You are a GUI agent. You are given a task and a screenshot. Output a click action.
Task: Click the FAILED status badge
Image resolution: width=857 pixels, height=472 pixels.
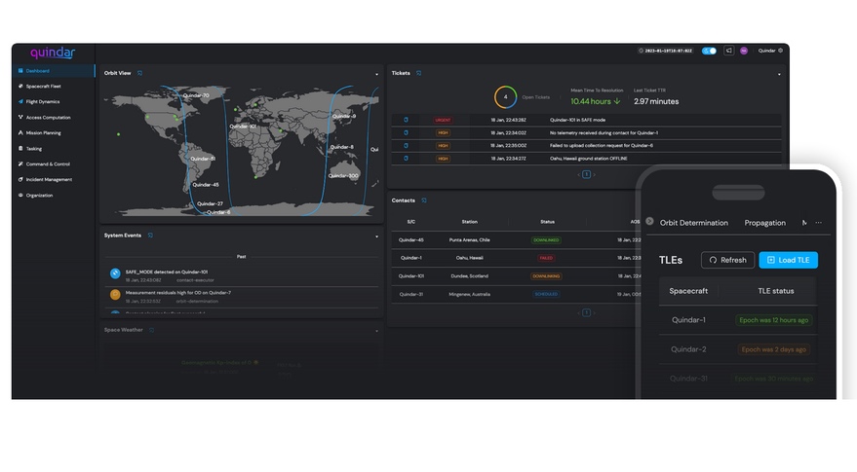point(546,258)
